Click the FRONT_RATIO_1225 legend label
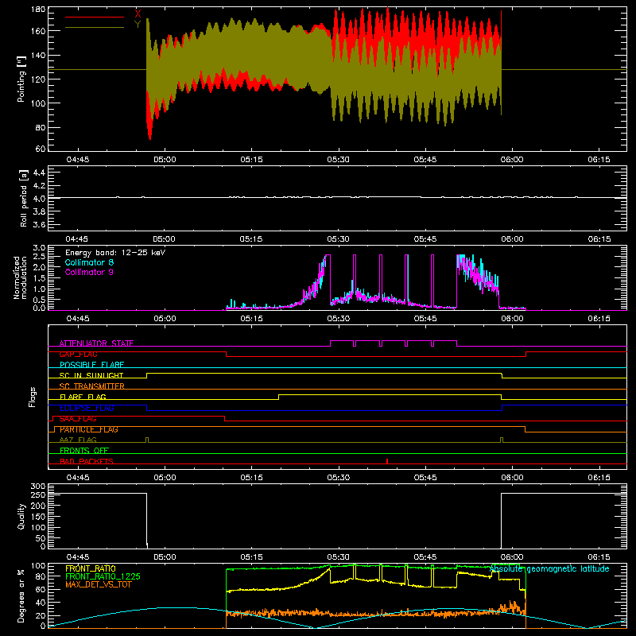Viewport: 636px width, 636px height. click(103, 576)
